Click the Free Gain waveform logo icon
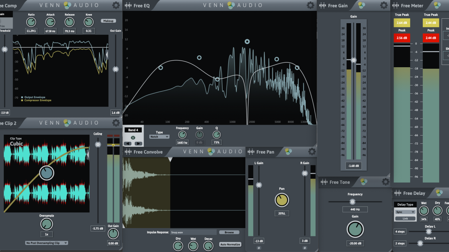The width and height of the screenshot is (449, 252). (323, 6)
